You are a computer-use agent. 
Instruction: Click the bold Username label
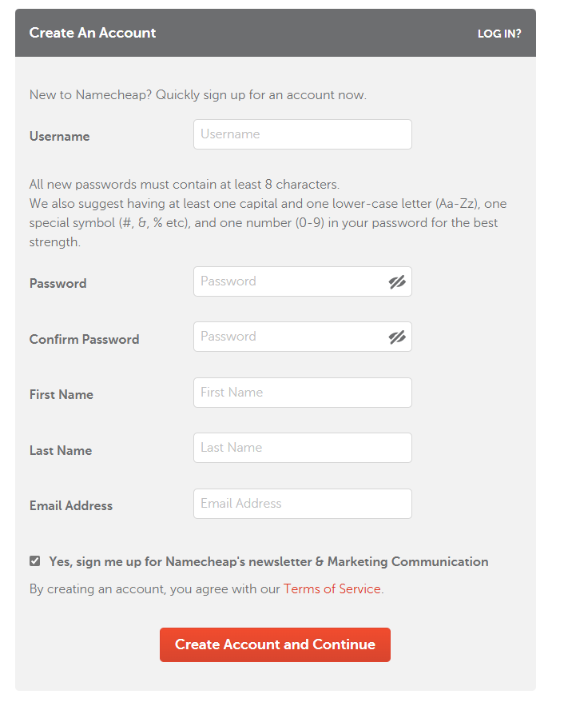(x=59, y=137)
